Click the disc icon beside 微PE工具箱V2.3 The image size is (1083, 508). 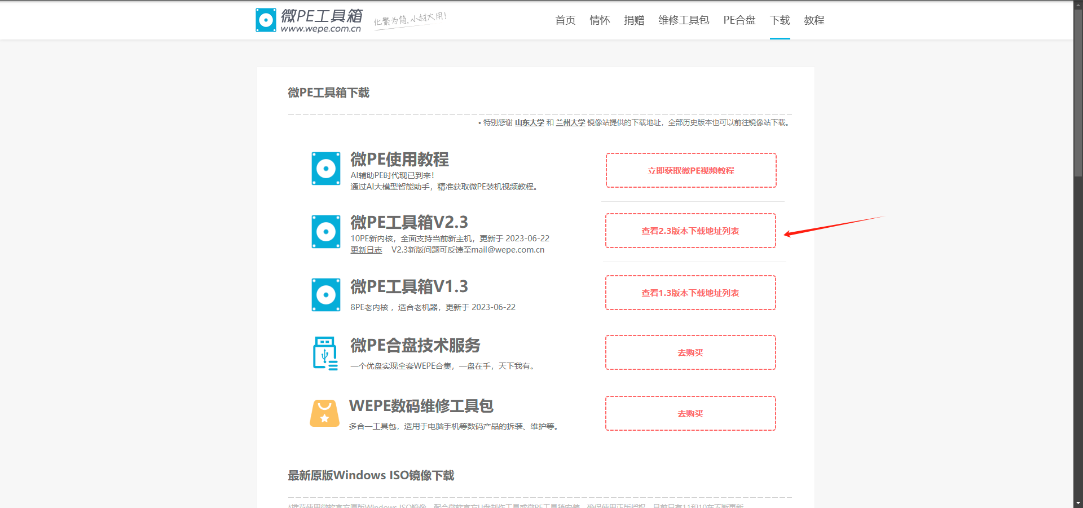click(x=325, y=232)
